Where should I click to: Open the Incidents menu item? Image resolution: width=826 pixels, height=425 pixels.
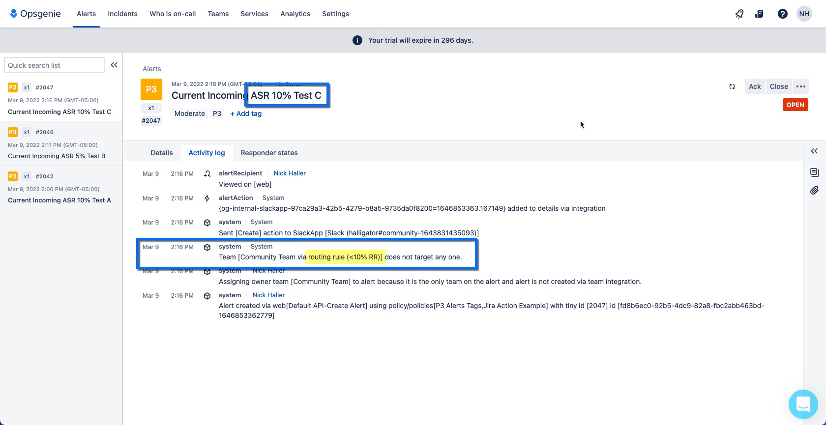click(122, 14)
